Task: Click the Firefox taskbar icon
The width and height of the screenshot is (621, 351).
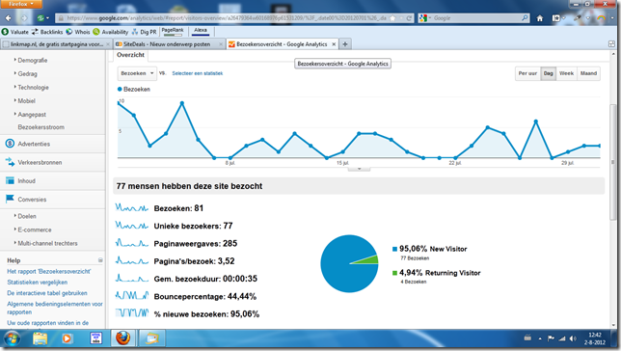Action: (x=122, y=338)
